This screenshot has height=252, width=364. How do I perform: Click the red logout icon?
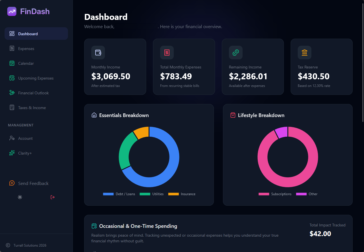click(53, 197)
